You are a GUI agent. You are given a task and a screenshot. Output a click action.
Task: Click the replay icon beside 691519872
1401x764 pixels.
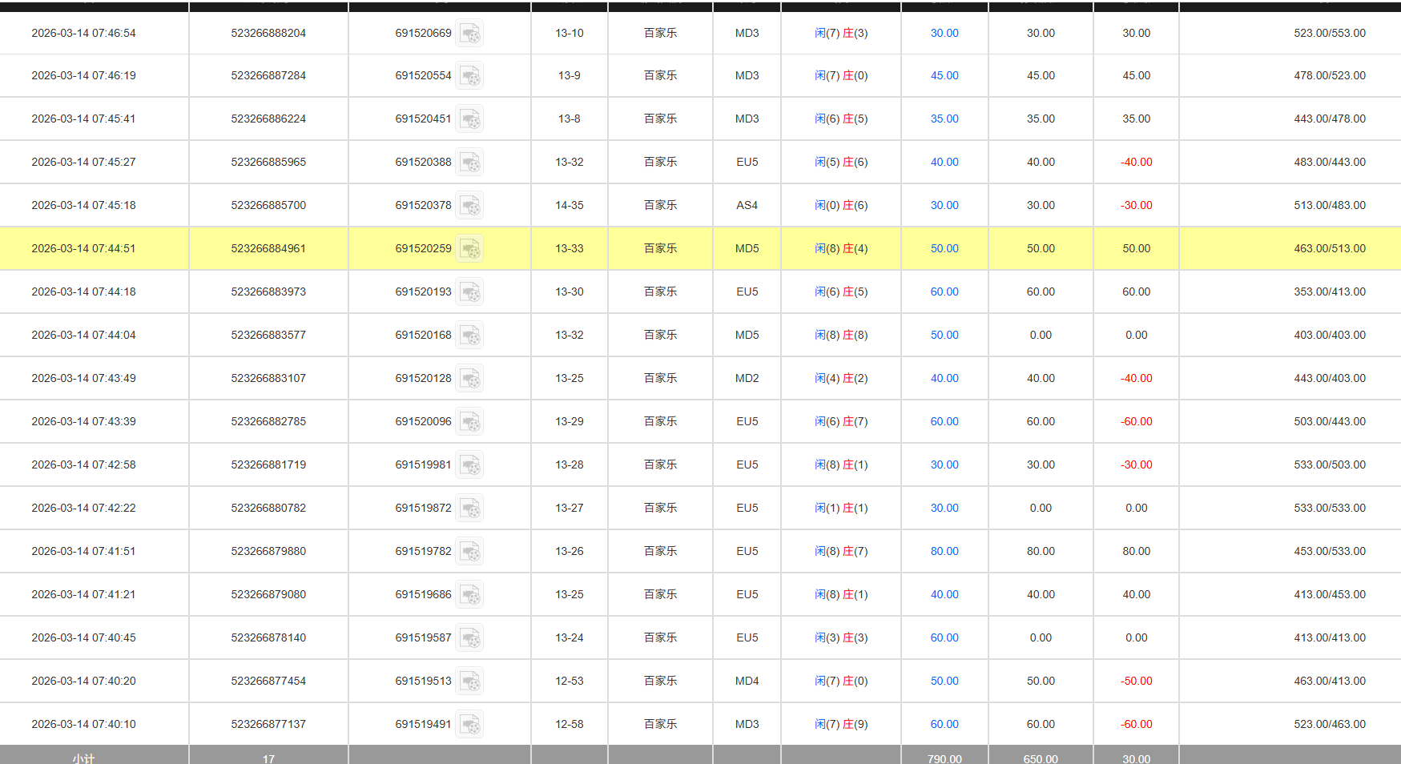click(469, 509)
